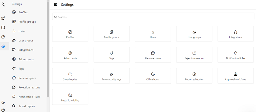This screenshot has width=256, height=112.
Task: Click the Rename space label in sidebar
Action: [x=27, y=78]
